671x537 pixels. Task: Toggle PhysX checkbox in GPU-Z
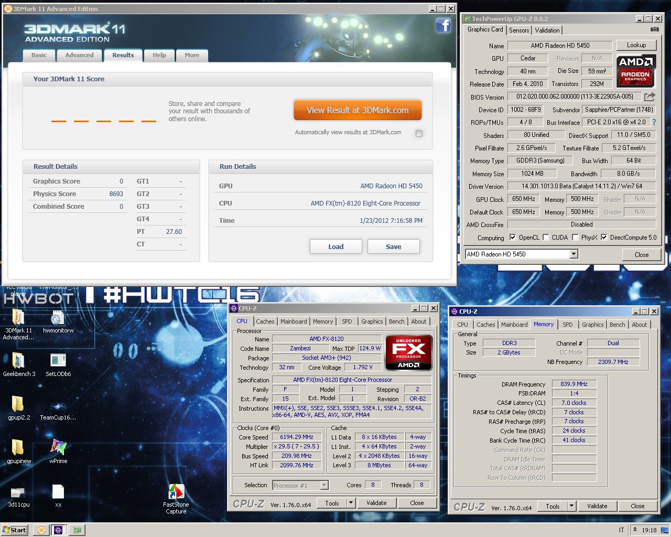click(x=575, y=237)
